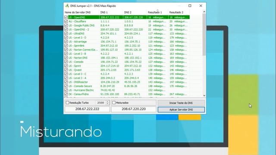The width and height of the screenshot is (276, 155).
Task: Select the US - Norton ConnectSafe row
Action: coord(127,50)
